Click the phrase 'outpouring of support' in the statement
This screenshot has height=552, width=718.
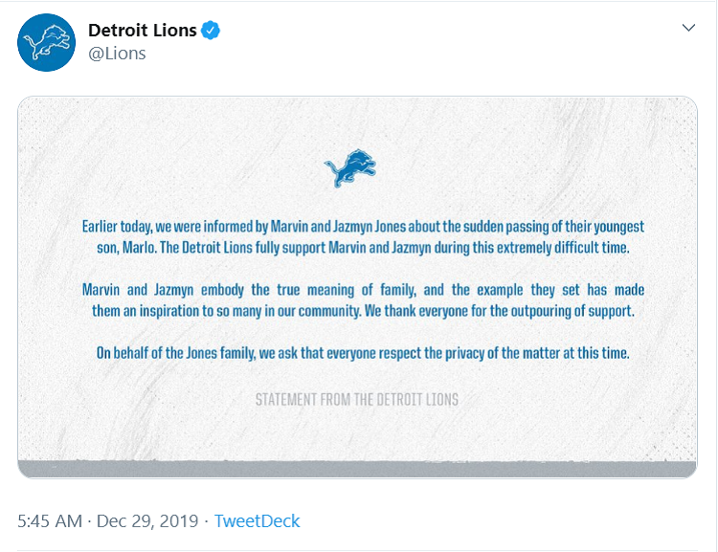coord(572,311)
